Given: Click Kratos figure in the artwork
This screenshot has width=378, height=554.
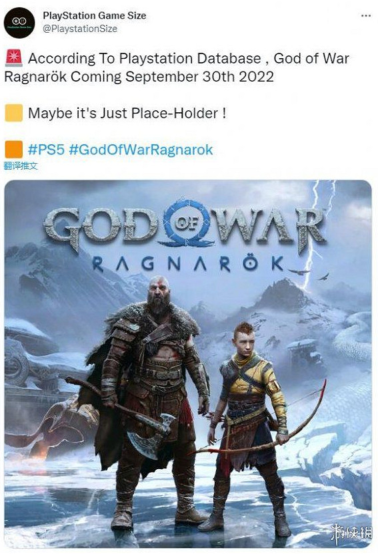Looking at the screenshot, I should (x=148, y=403).
